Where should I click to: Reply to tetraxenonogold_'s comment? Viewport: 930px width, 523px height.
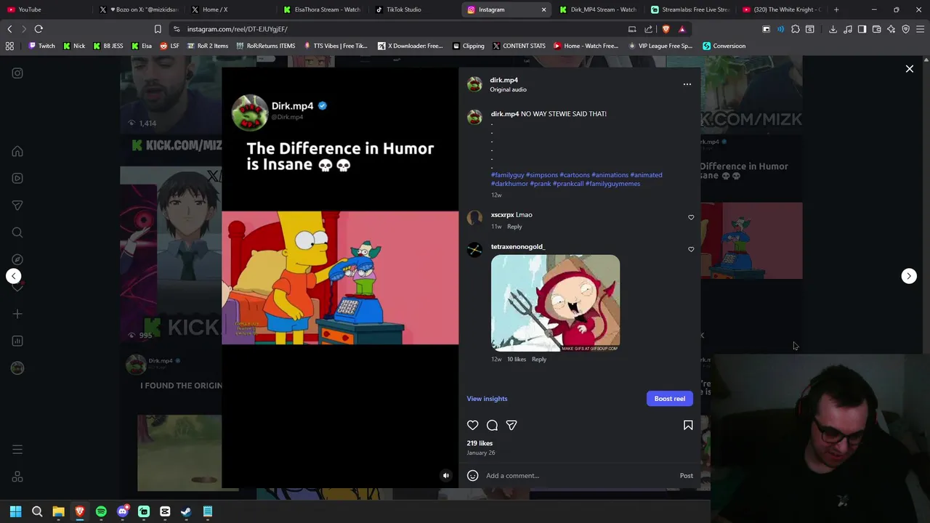(x=539, y=360)
